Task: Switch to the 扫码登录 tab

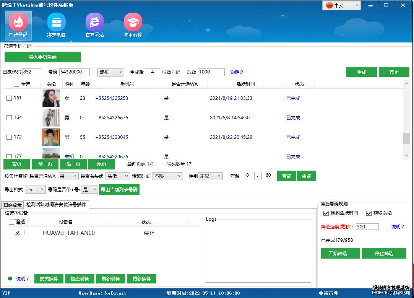Action: [12, 205]
